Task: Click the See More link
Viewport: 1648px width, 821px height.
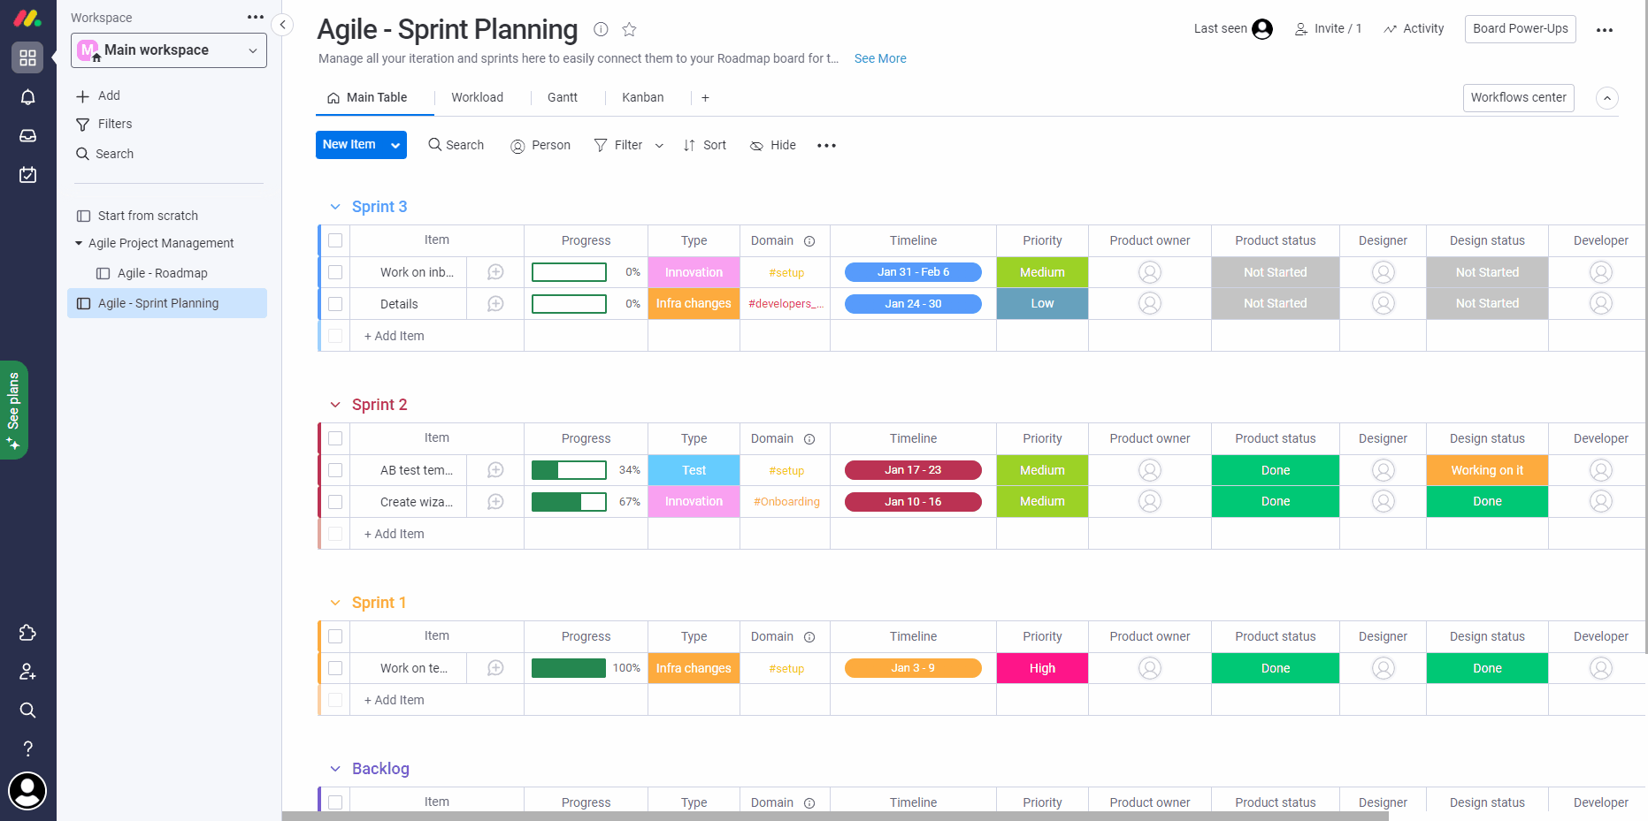Action: (879, 58)
